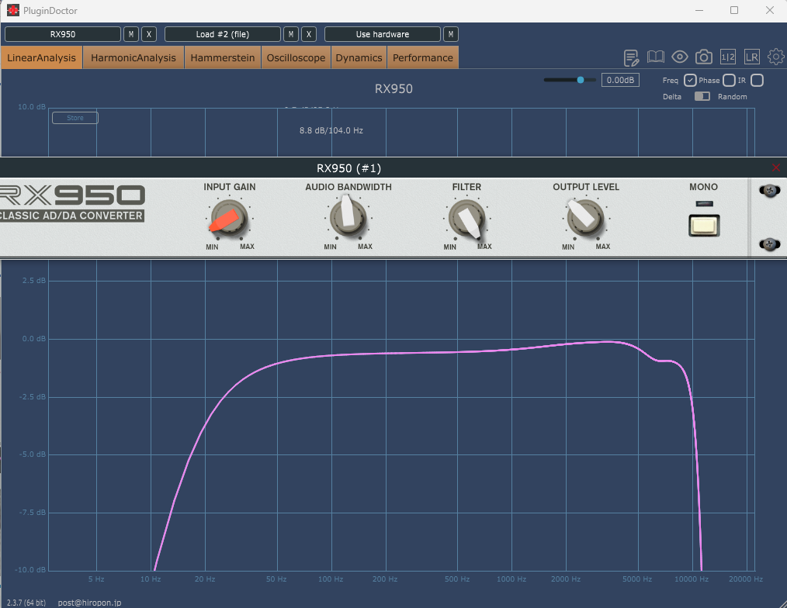Click the M button beside Use hardware
The width and height of the screenshot is (787, 608).
point(451,34)
